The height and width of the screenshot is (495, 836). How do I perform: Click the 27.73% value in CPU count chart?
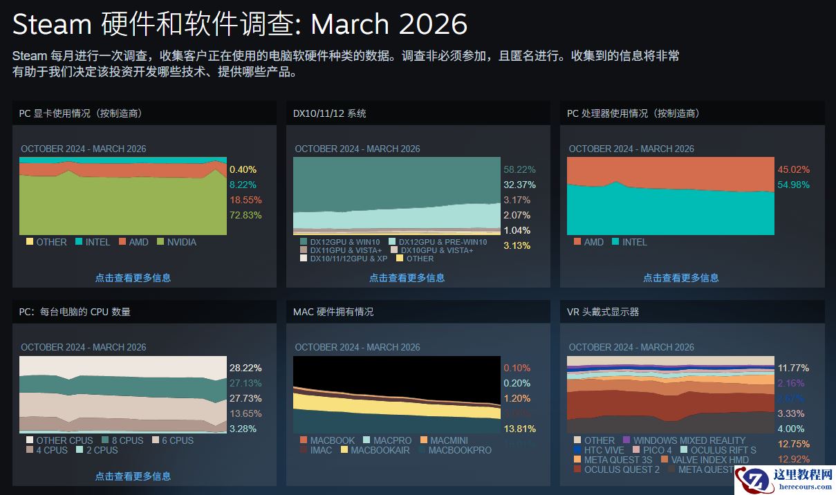click(245, 398)
